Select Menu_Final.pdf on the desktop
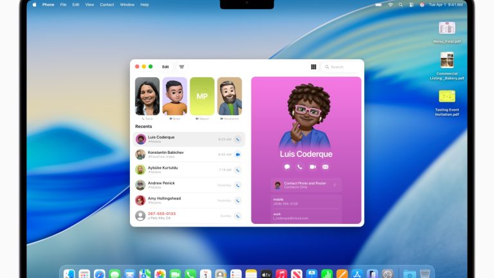Screen dimensions: 494x278 447,32
